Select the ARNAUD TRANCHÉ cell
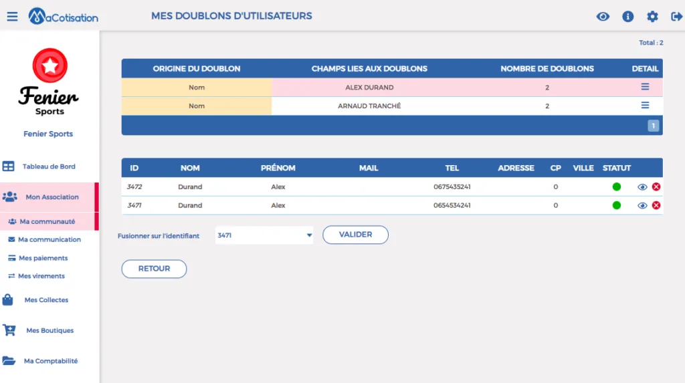Viewport: 685px width, 383px height. point(369,106)
